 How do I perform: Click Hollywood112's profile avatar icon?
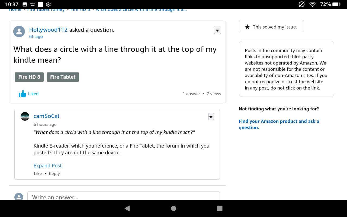click(19, 32)
